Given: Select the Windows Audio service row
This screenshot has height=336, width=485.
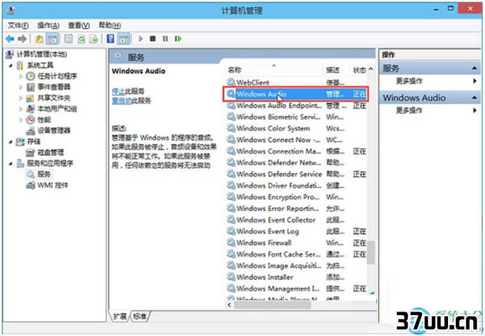Looking at the screenshot, I should coord(296,94).
